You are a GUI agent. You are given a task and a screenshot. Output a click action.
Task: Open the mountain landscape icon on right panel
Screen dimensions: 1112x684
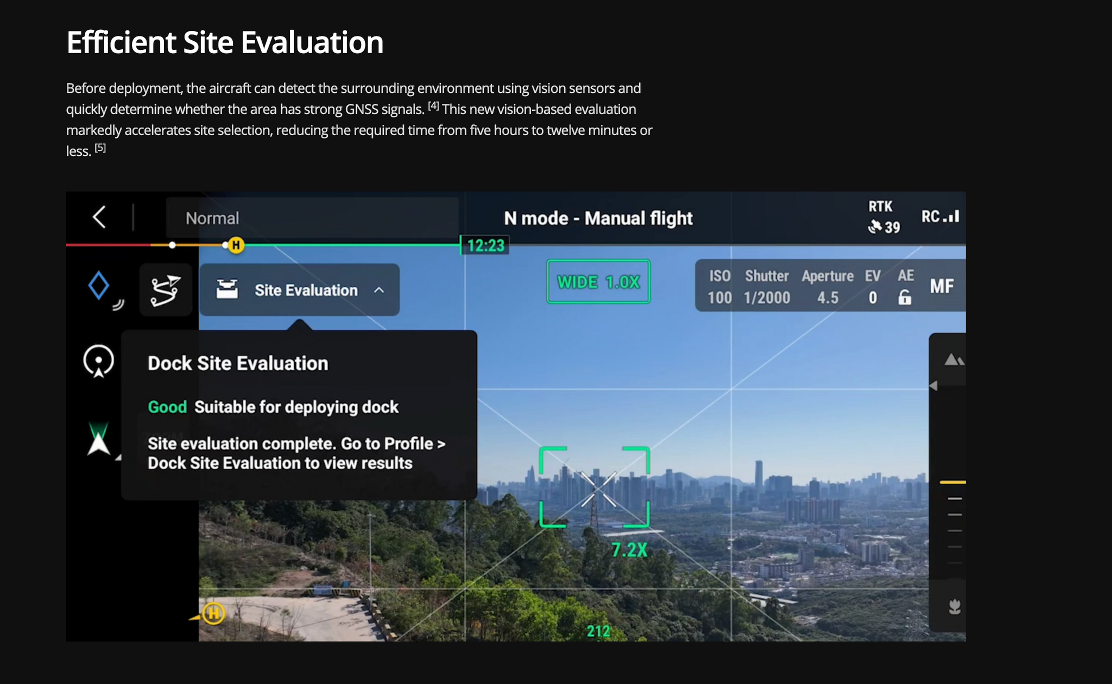coord(954,359)
